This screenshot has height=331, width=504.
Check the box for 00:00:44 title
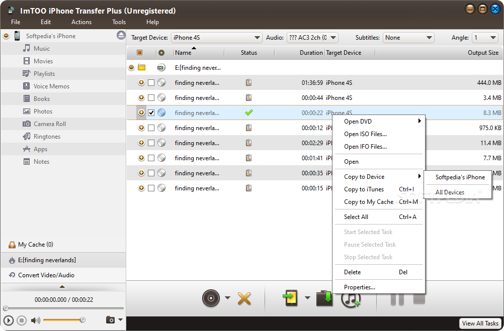[x=151, y=97]
